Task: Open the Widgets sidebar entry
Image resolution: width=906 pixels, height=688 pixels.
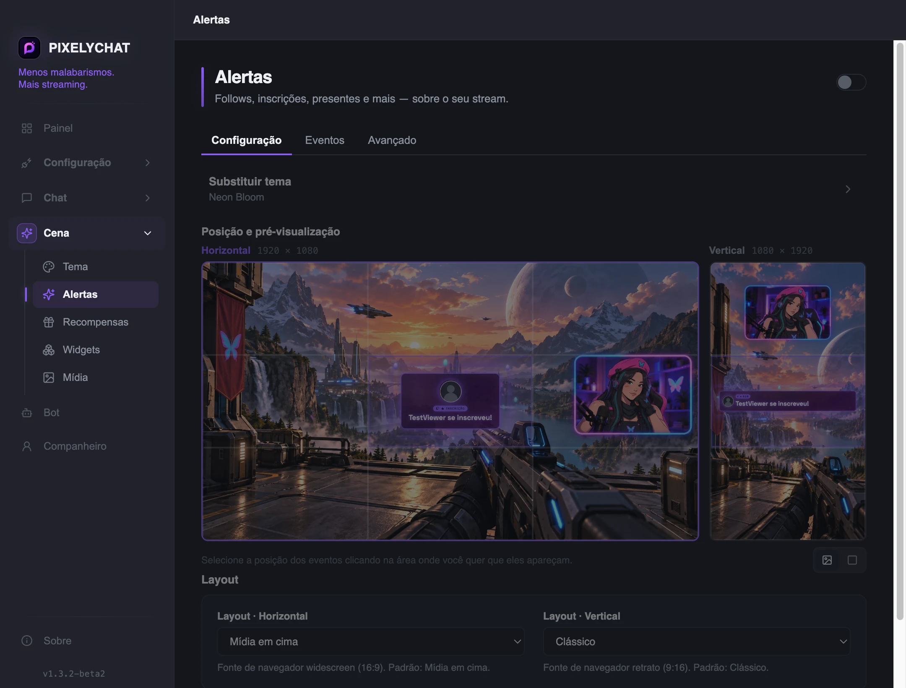Action: [96, 350]
